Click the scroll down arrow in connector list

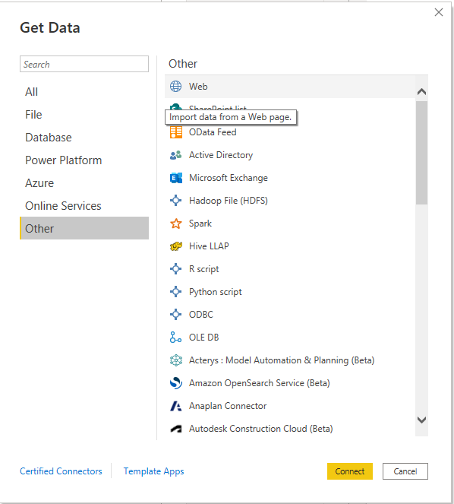pos(421,420)
